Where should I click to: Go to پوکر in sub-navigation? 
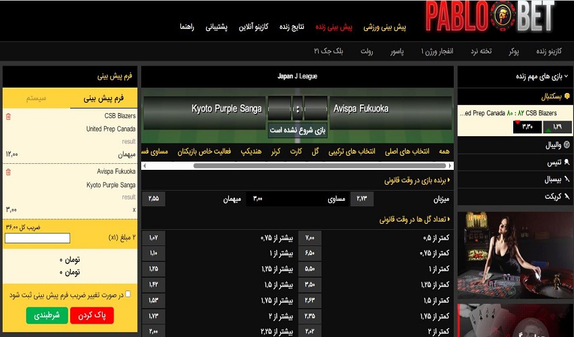[x=514, y=51]
